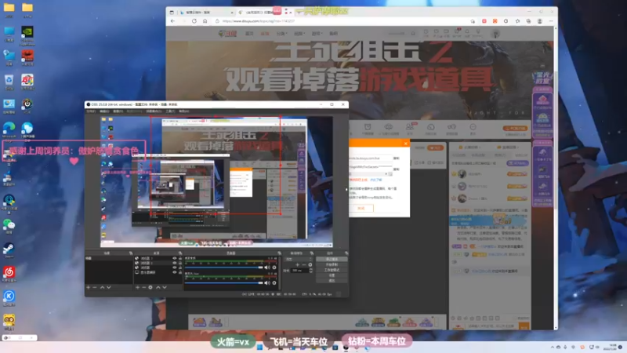Remove scene transition with minus icon
The image size is (627, 353).
coord(304,264)
